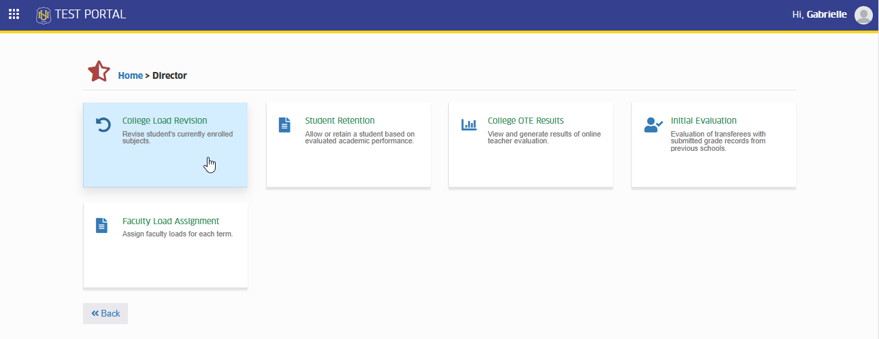879x339 pixels.
Task: Click 'Revise student's currently enrolled subjects' text
Action: pyautogui.click(x=178, y=138)
